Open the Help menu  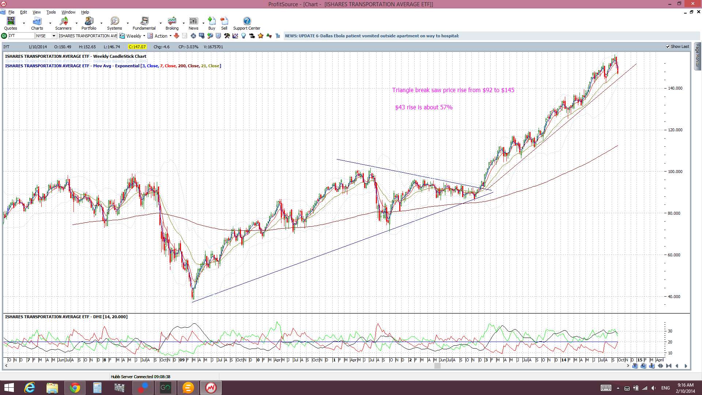pos(85,12)
